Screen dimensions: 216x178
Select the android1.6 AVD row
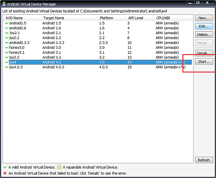pyautogui.click(x=97, y=28)
